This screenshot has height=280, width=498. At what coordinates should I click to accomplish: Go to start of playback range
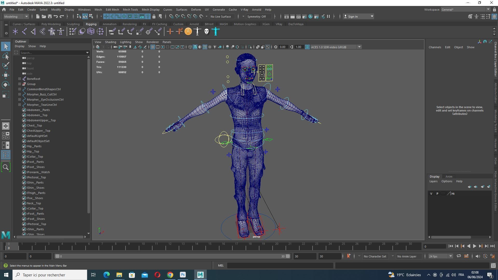451,246
